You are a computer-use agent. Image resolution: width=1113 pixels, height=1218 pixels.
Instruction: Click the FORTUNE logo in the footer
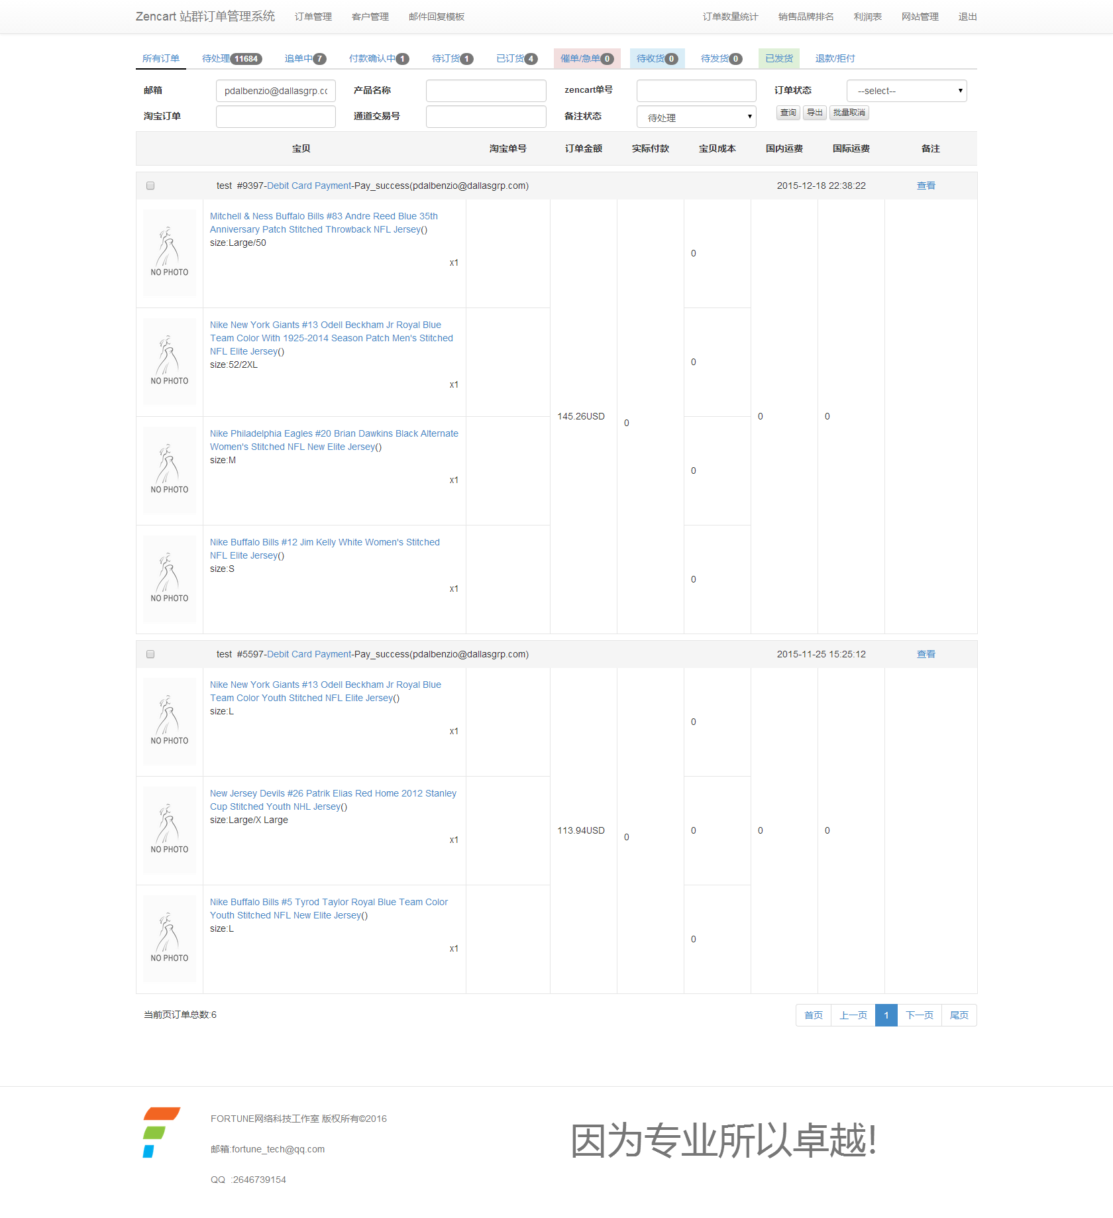(x=161, y=1133)
